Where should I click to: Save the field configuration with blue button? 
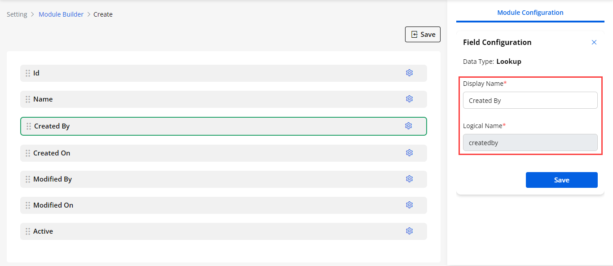point(561,180)
